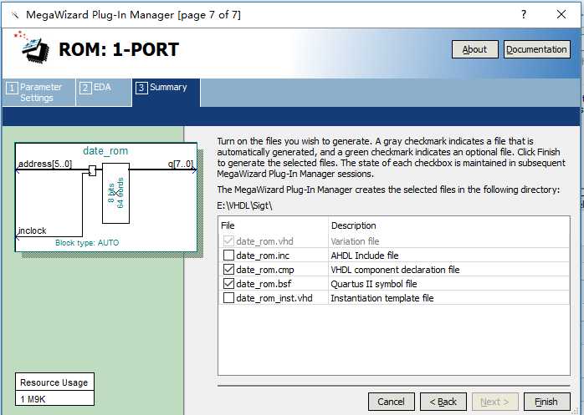Select the date_rom.vhd file name

(265, 241)
